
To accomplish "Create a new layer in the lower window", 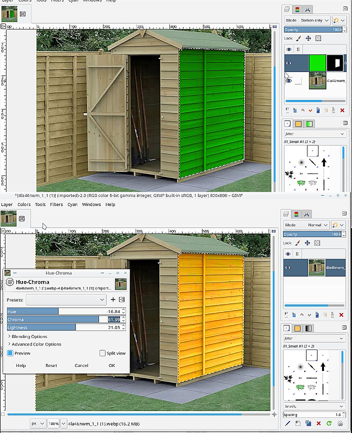I will (286, 314).
